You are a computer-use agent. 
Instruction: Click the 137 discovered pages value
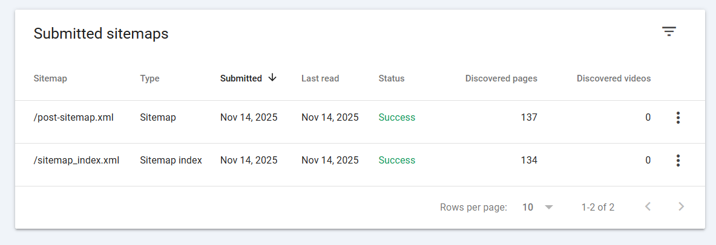coord(529,118)
